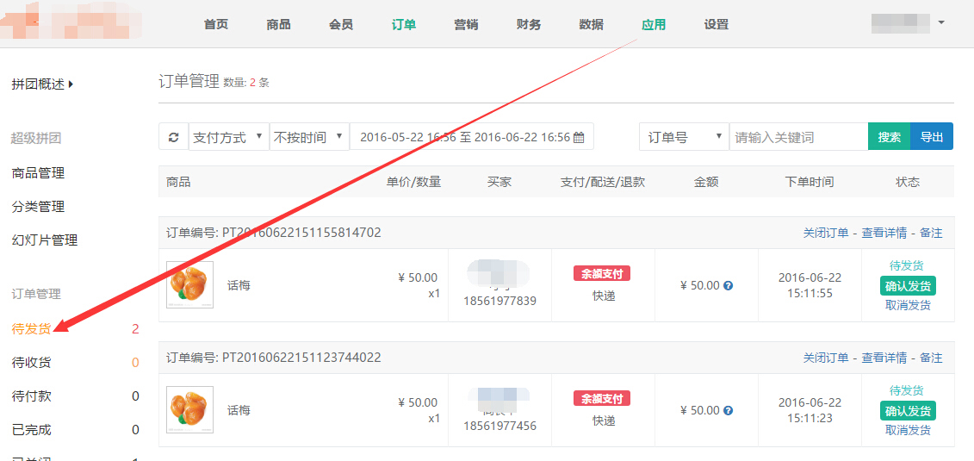Open the 订单号 search type dropdown
Viewport: 974px width, 461px height.
tap(684, 137)
